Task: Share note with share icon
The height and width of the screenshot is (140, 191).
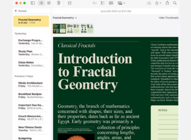Action: tap(167, 3)
